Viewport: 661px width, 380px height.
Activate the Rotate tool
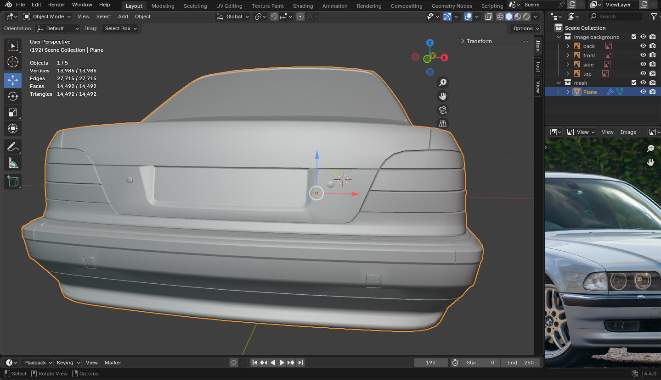tap(13, 96)
